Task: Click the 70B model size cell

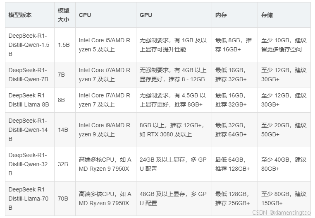Action: click(65, 199)
